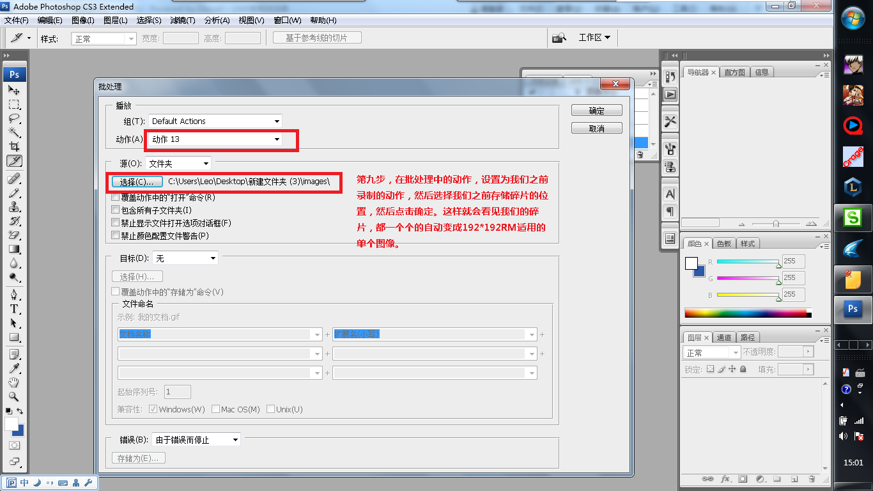873x491 pixels.
Task: Click the 取消 button
Action: (597, 129)
